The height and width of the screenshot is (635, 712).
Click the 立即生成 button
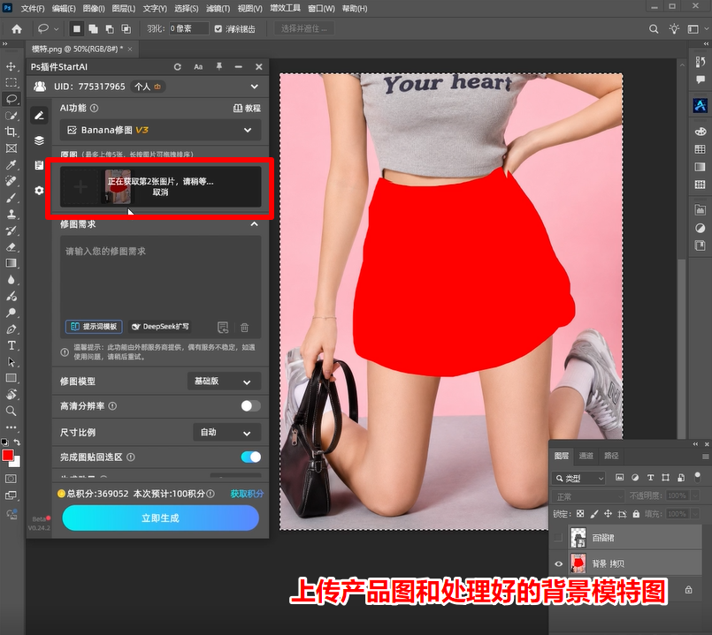(160, 518)
